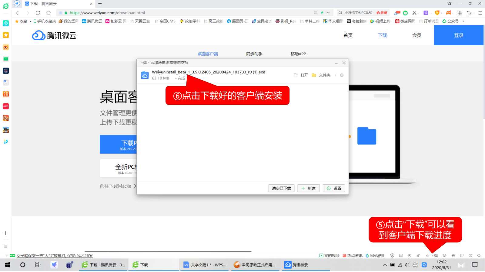Show more bookmarks with the » chevron
Image resolution: width=485 pixels, height=272 pixels.
(x=463, y=21)
